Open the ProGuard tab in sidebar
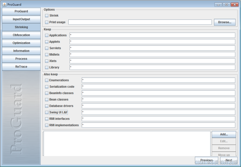Screen dimensions: 241x167 [21, 11]
